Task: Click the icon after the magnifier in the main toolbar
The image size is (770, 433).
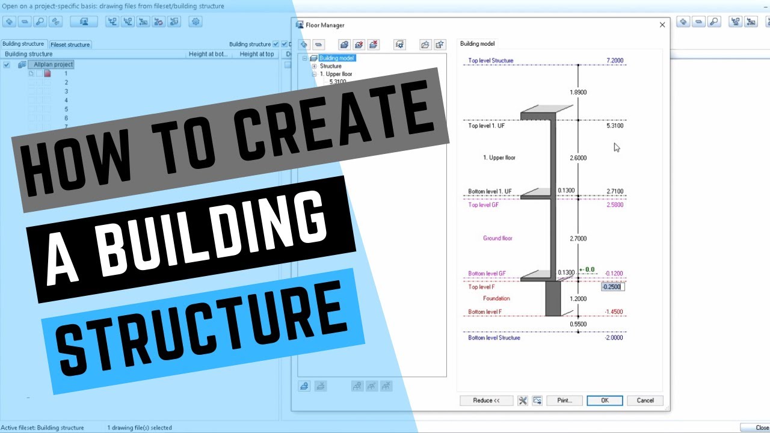Action: [x=56, y=22]
